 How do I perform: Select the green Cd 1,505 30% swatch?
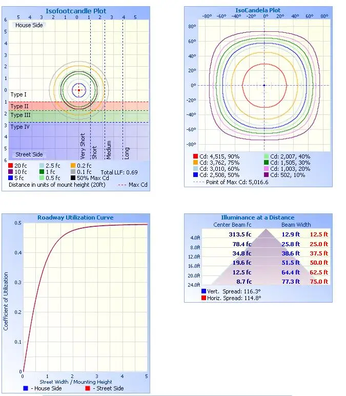[267, 163]
